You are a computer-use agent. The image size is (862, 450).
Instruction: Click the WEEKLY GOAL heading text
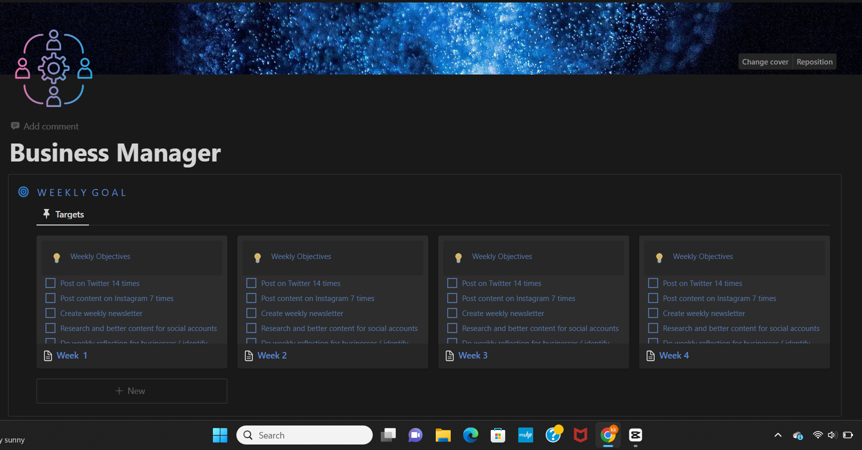(82, 192)
